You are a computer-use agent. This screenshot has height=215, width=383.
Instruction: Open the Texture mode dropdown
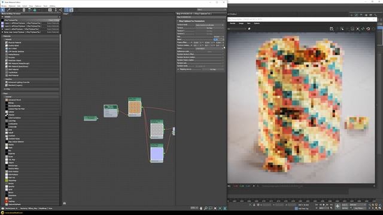coord(209,25)
